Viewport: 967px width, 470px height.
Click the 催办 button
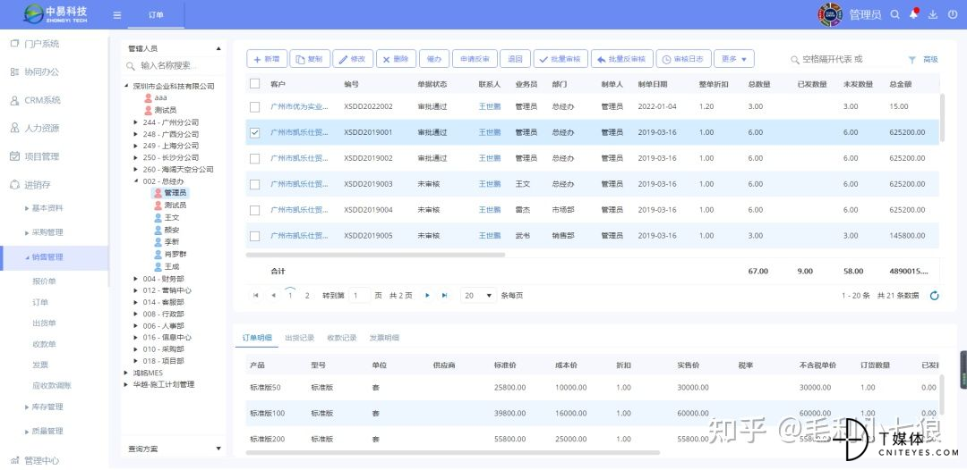point(434,59)
